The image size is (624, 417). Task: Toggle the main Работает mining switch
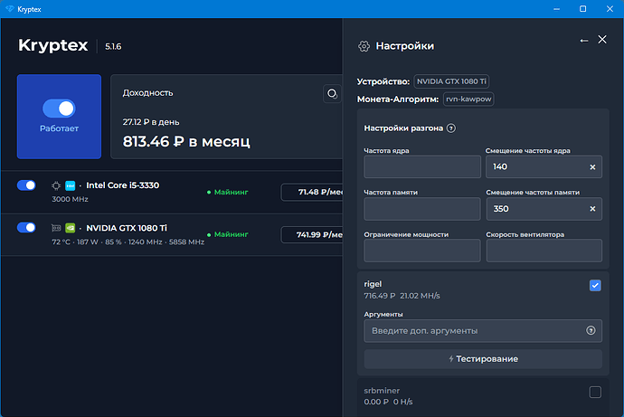pyautogui.click(x=58, y=109)
